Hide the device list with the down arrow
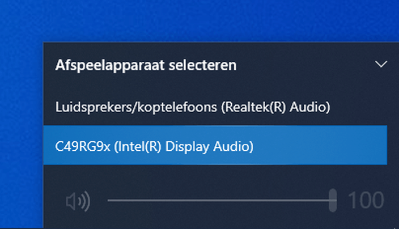 pos(381,65)
